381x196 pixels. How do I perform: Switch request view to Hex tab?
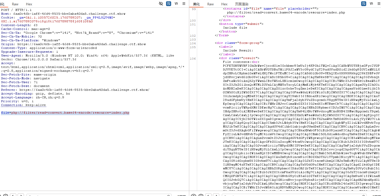[29, 4]
